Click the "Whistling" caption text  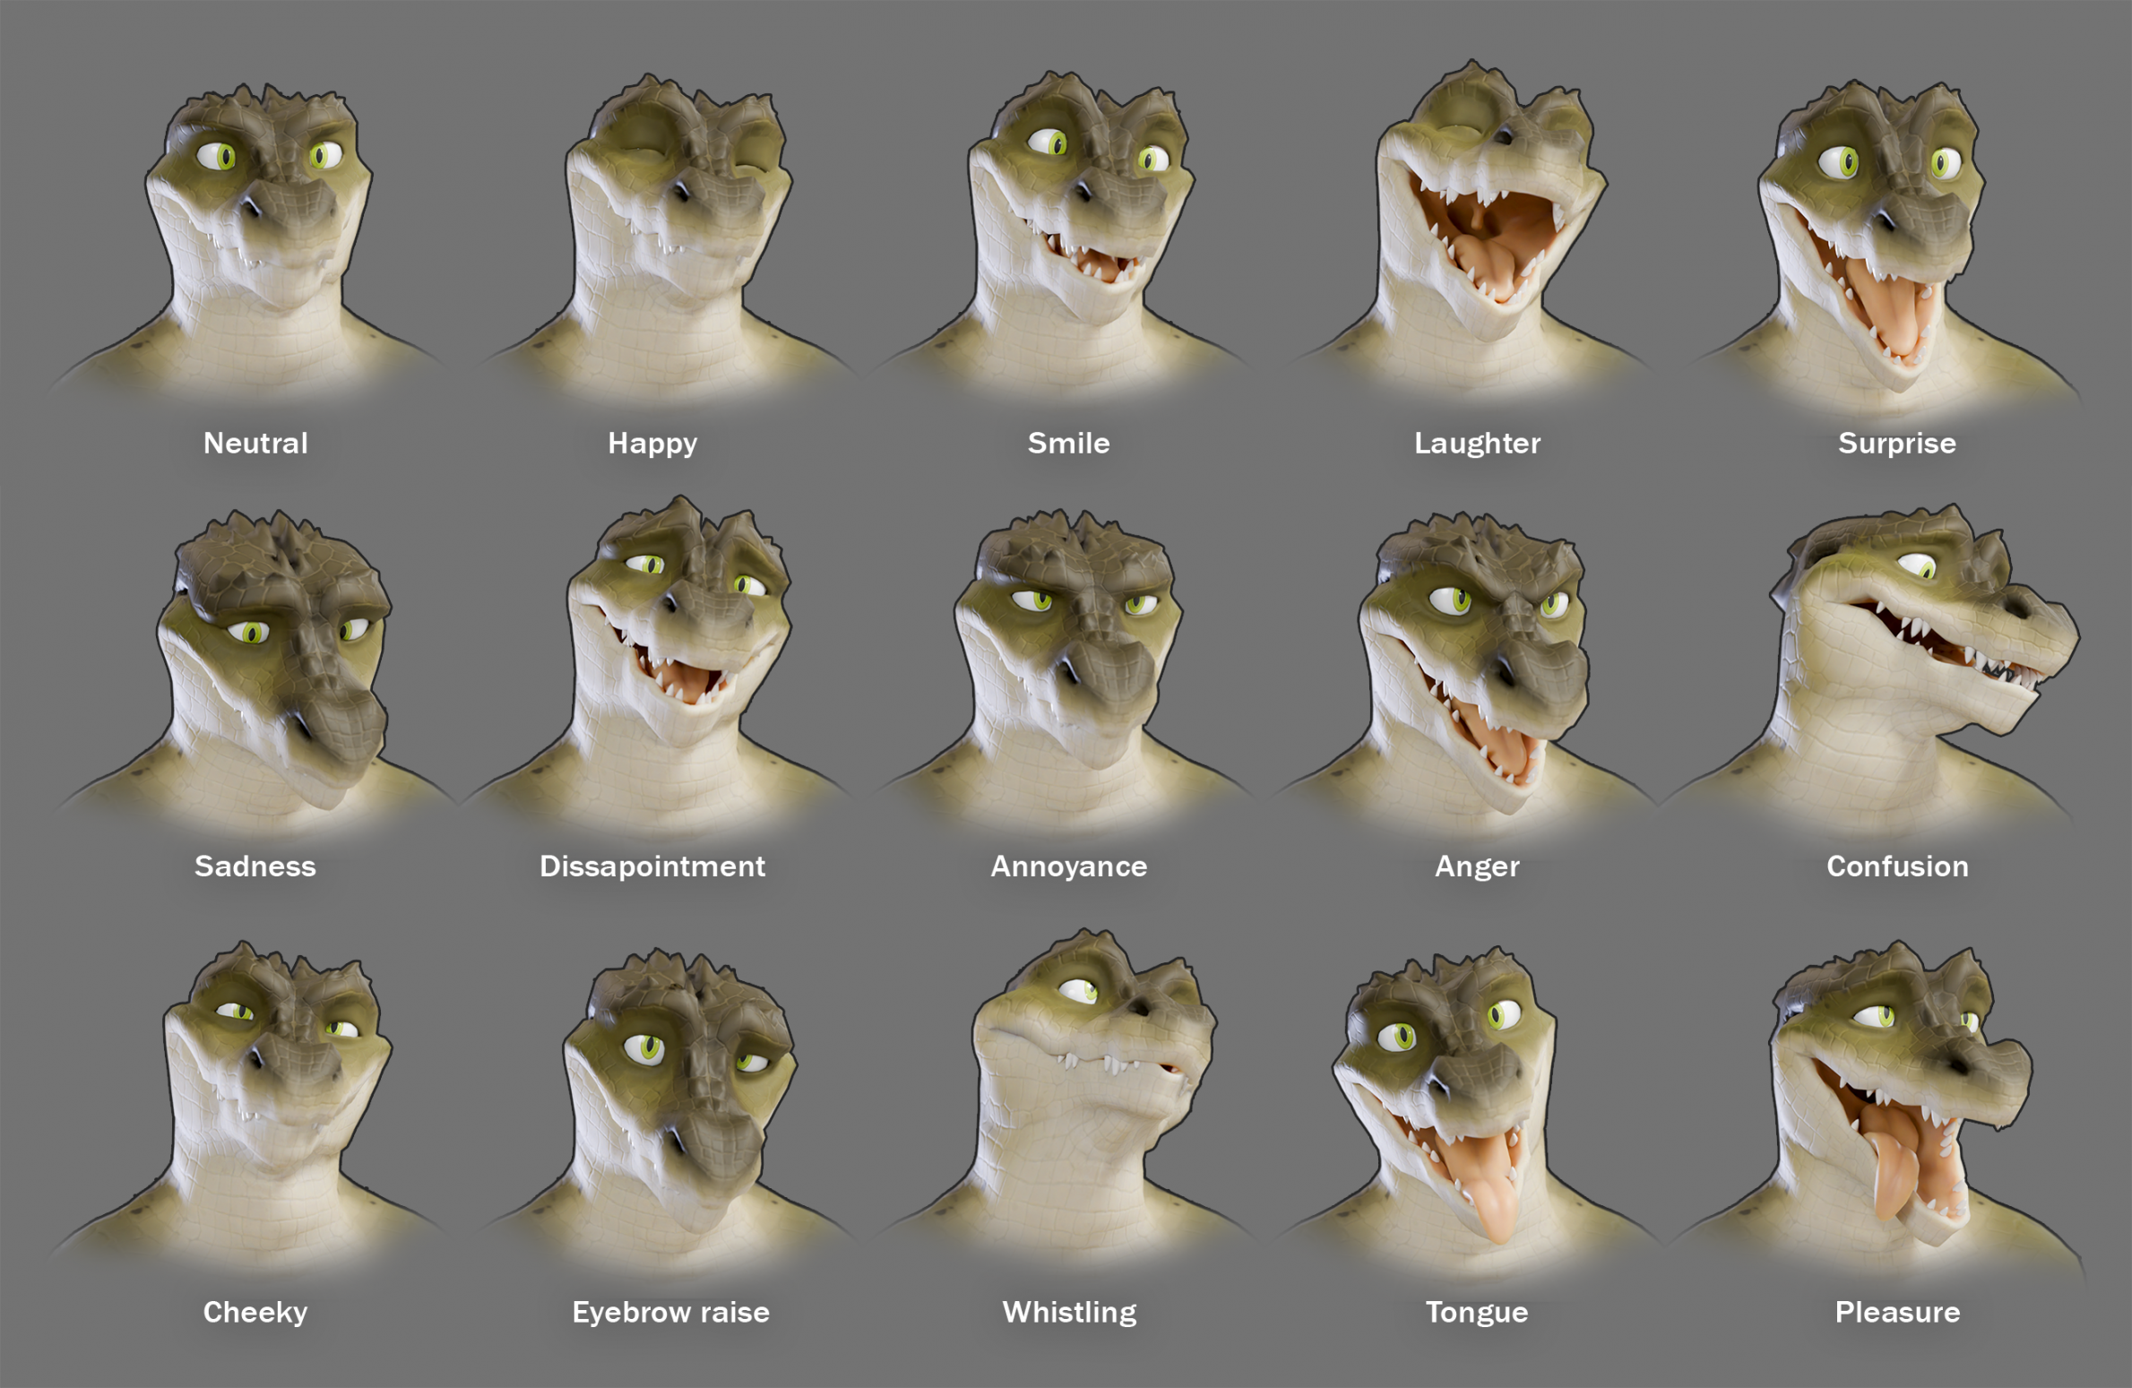1069,1312
